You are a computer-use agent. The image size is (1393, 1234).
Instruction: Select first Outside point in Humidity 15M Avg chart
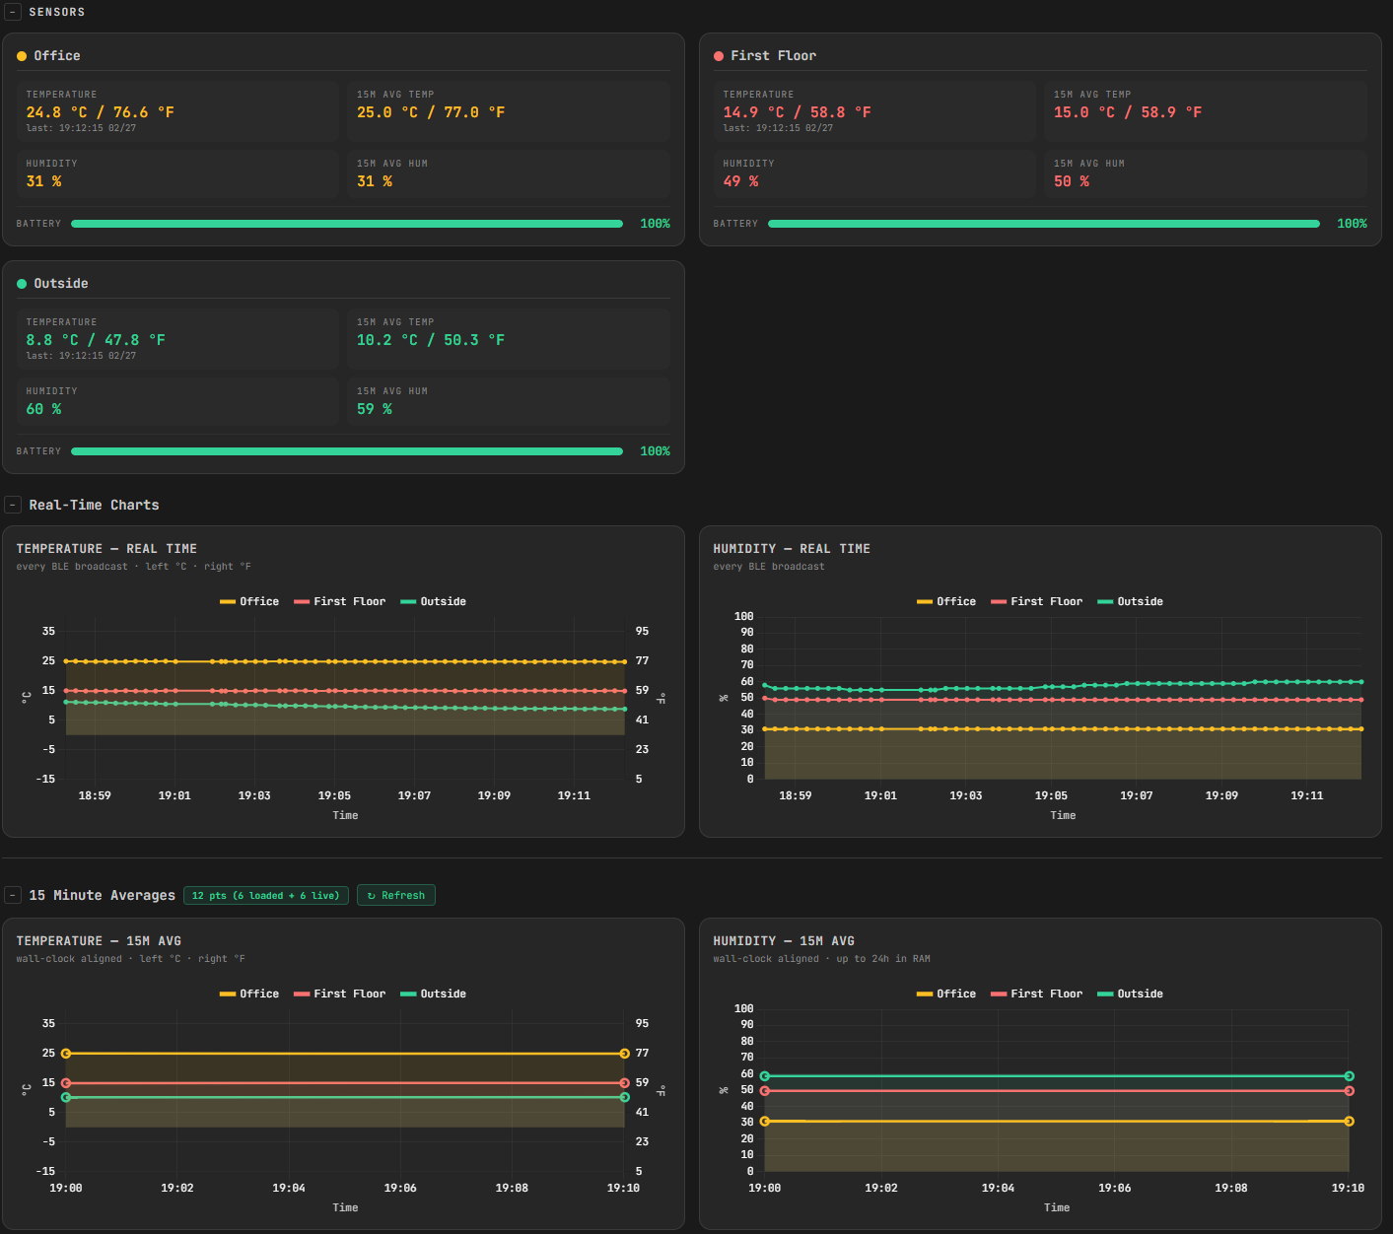click(x=764, y=1076)
